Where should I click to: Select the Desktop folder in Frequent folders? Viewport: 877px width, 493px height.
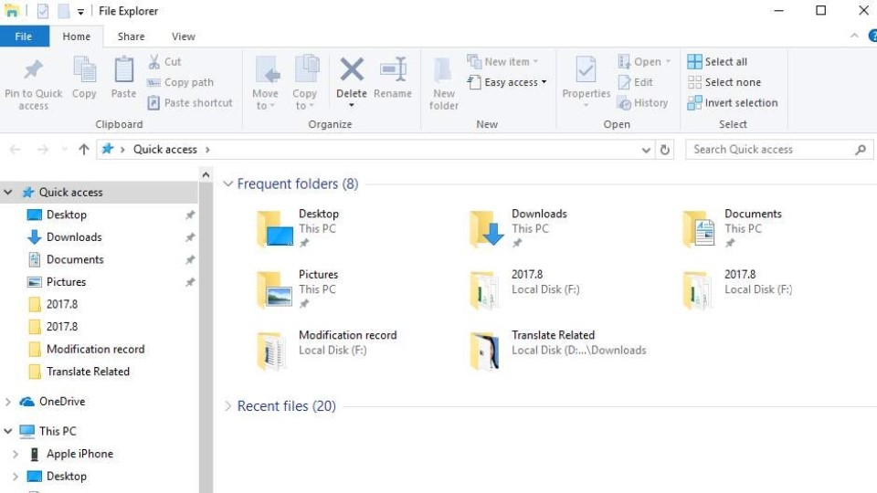(x=300, y=229)
